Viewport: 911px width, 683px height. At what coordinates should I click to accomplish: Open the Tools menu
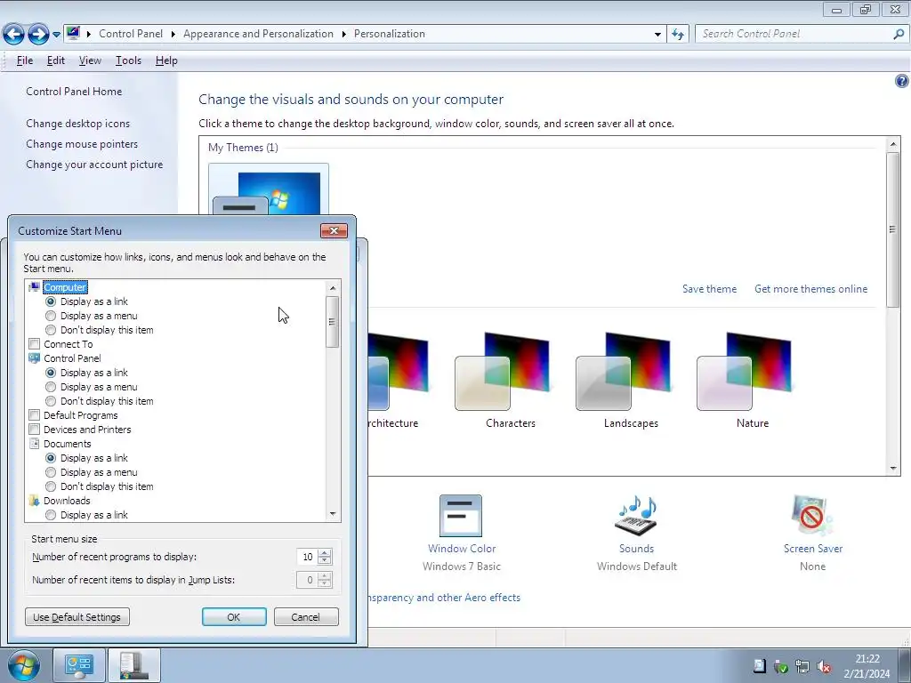(x=128, y=60)
